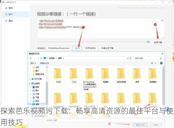Select the 剪好的视频 folder
This screenshot has height=128, width=174.
122,75
